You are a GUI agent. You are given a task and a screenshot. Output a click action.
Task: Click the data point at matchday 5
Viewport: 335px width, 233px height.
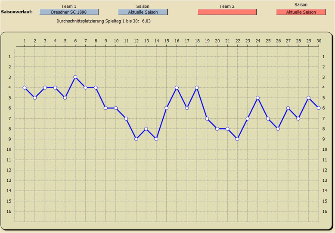click(65, 98)
